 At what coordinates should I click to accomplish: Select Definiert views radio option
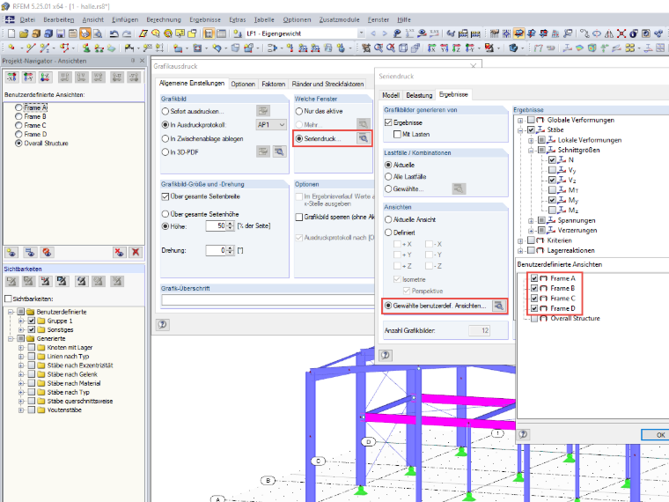388,233
